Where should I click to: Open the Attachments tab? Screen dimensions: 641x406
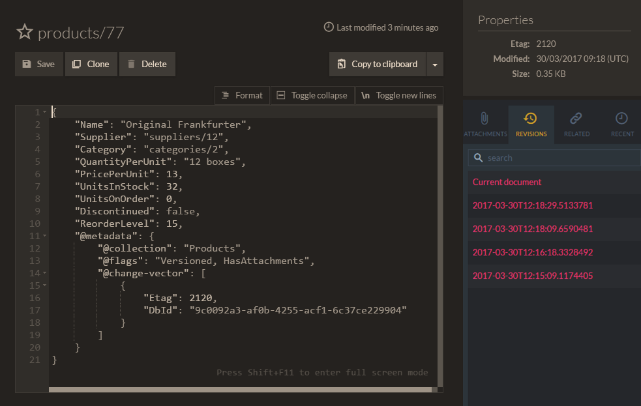[x=485, y=124]
